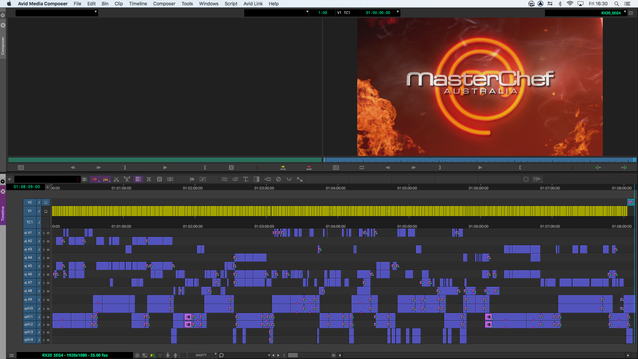638x359 pixels.
Task: Toggle the V1 track monitor
Action: click(x=46, y=211)
